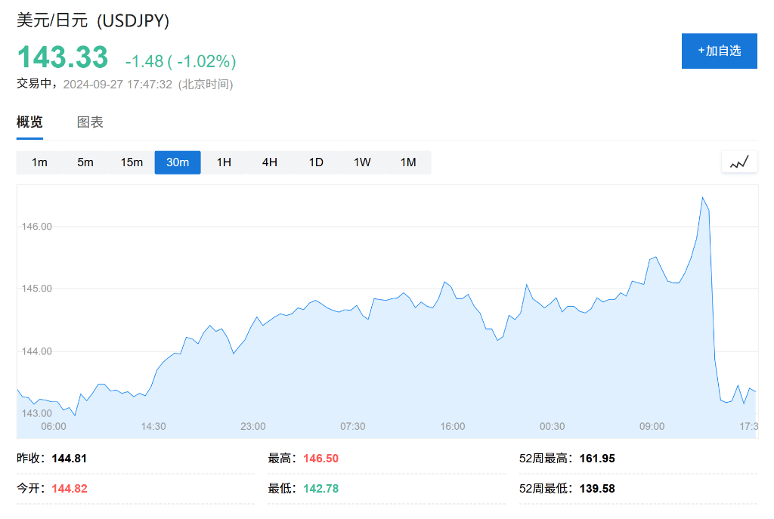The height and width of the screenshot is (519, 774).
Task: Choose the 15m interval
Action: [132, 162]
